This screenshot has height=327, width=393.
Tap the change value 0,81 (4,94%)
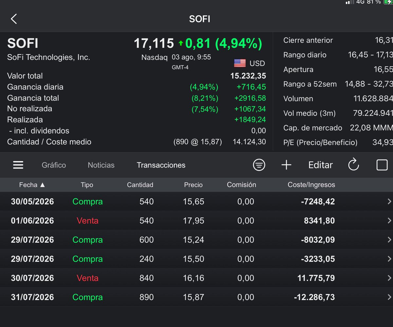(224, 43)
